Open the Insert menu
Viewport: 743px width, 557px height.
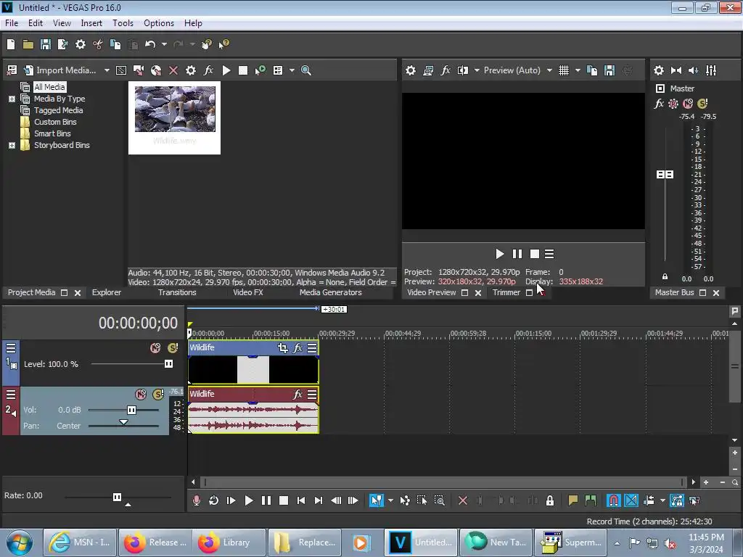tap(91, 23)
